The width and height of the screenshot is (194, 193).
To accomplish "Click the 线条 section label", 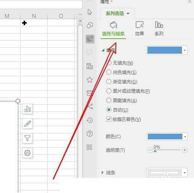I will click(x=111, y=173).
